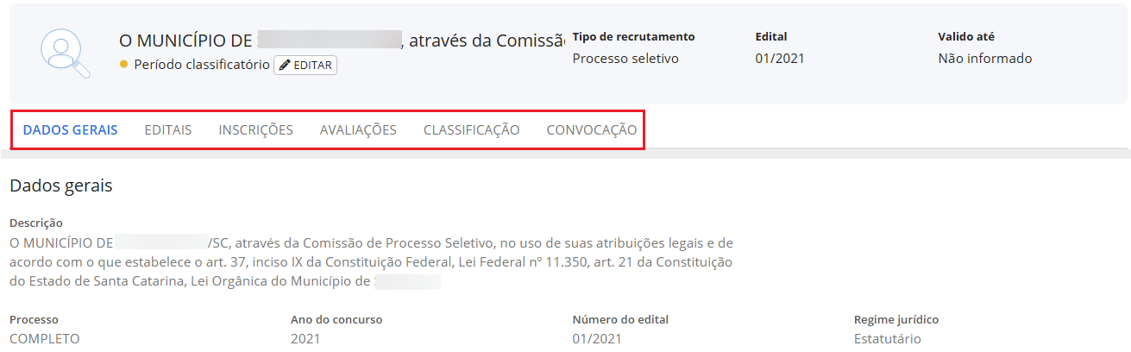Click the O MUNICÍPIO DE header title
Screen dimensions: 1131x352
pyautogui.click(x=187, y=40)
